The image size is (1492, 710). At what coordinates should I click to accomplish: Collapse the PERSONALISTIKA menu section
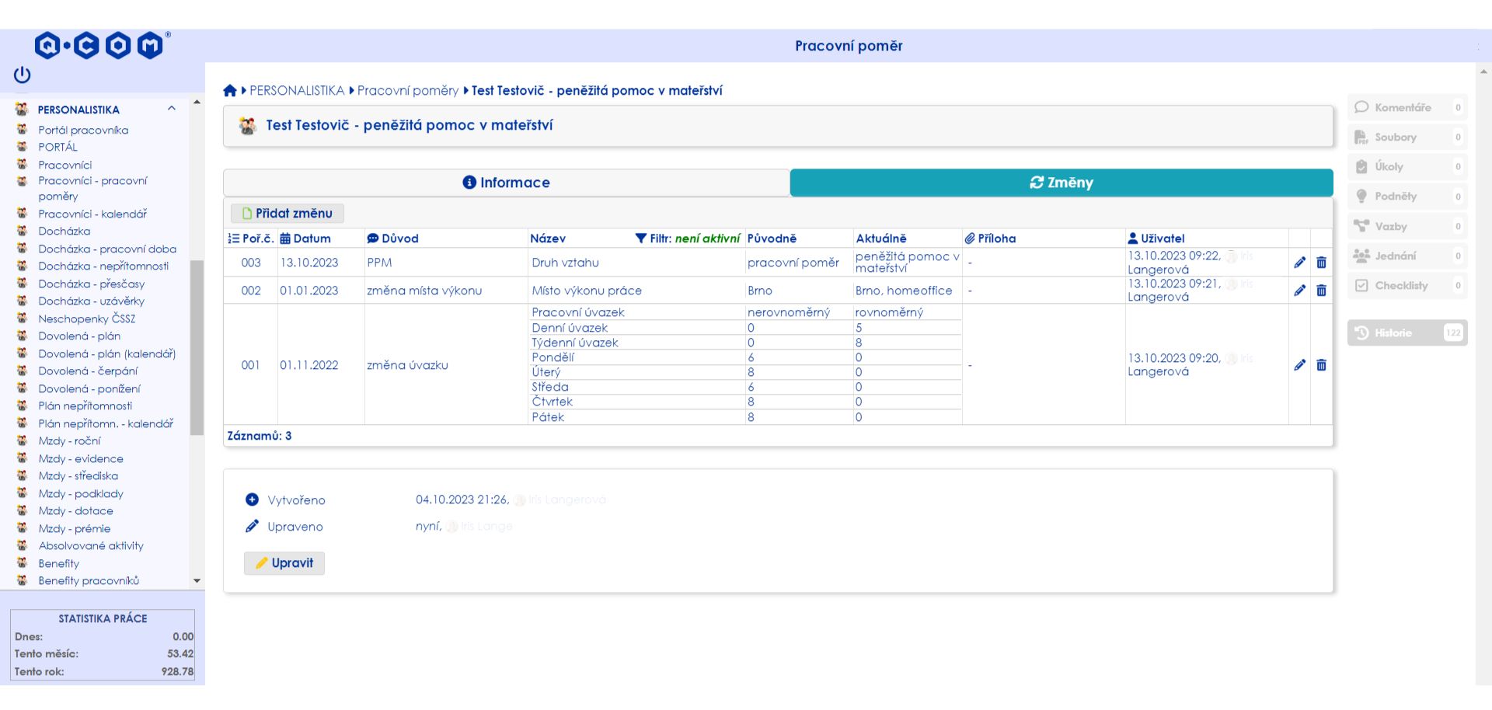click(x=172, y=109)
